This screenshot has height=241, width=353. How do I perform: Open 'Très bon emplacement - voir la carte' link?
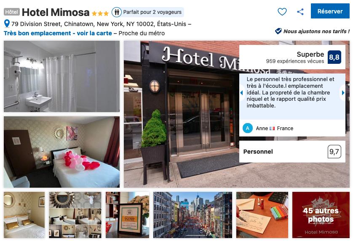point(58,33)
